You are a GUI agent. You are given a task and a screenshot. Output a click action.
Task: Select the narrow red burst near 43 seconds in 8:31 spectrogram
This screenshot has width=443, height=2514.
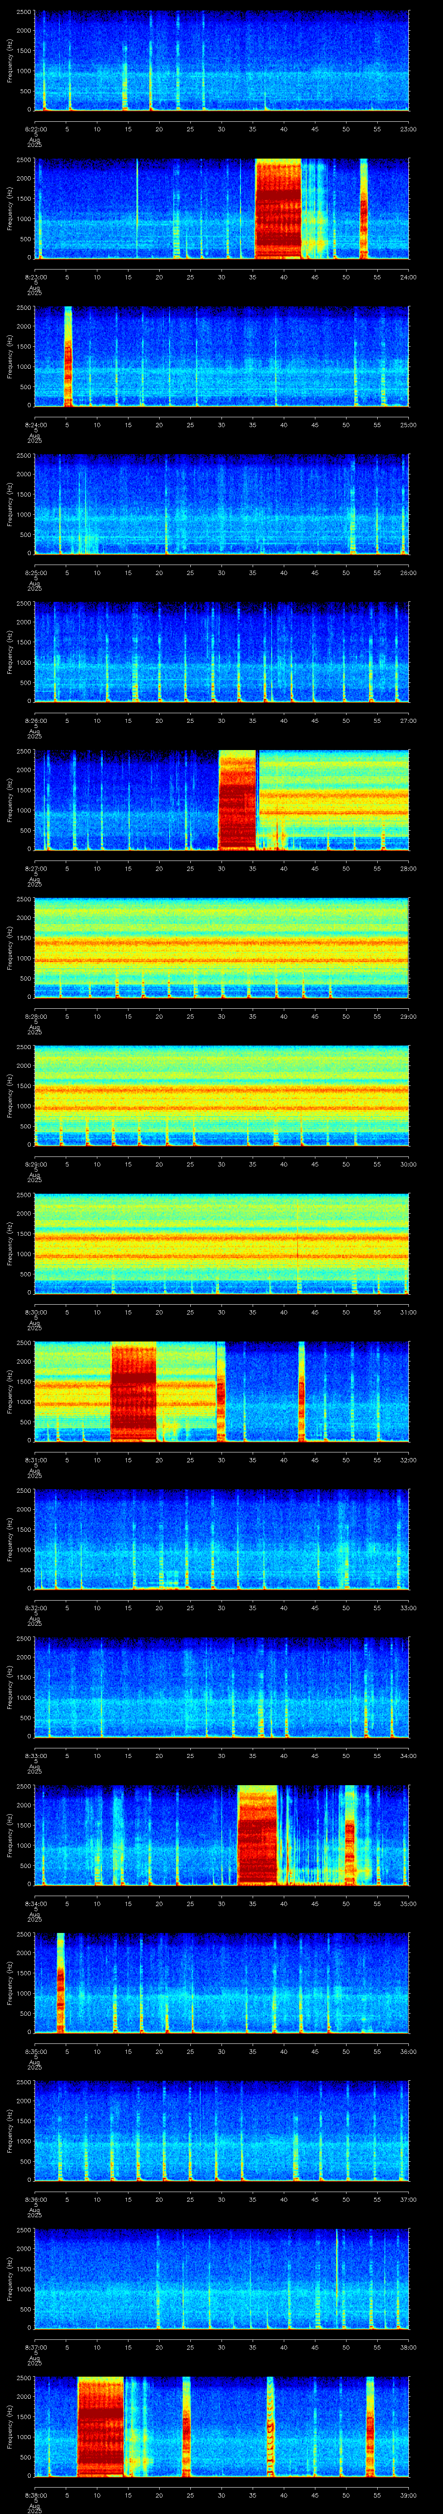pos(302,1392)
